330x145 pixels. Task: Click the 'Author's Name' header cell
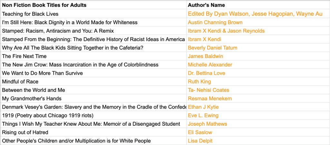tap(206, 5)
